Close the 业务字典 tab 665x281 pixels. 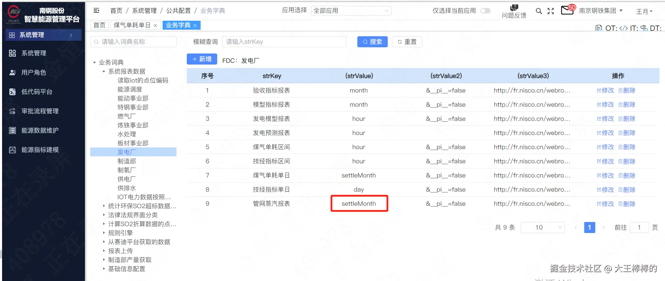click(195, 26)
